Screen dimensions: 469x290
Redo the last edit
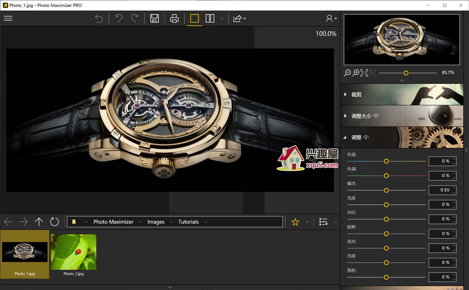click(134, 18)
